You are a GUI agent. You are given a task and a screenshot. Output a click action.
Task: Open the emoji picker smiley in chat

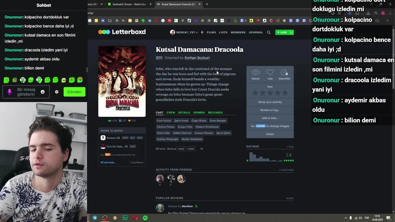point(43,92)
